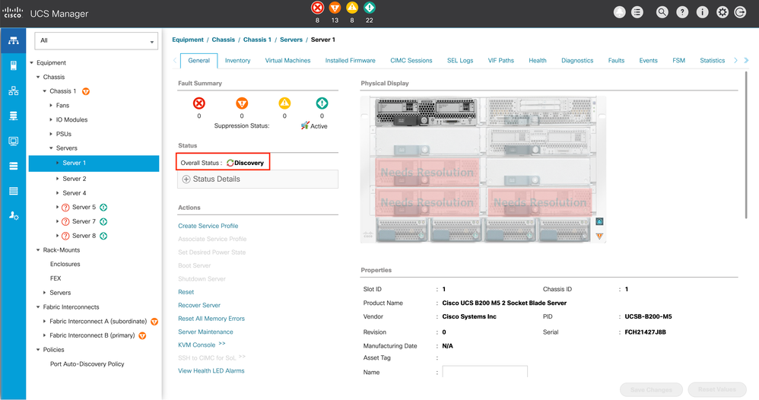The height and width of the screenshot is (400, 759).
Task: Click critical fault icon in Fault Summary
Action: click(x=199, y=103)
